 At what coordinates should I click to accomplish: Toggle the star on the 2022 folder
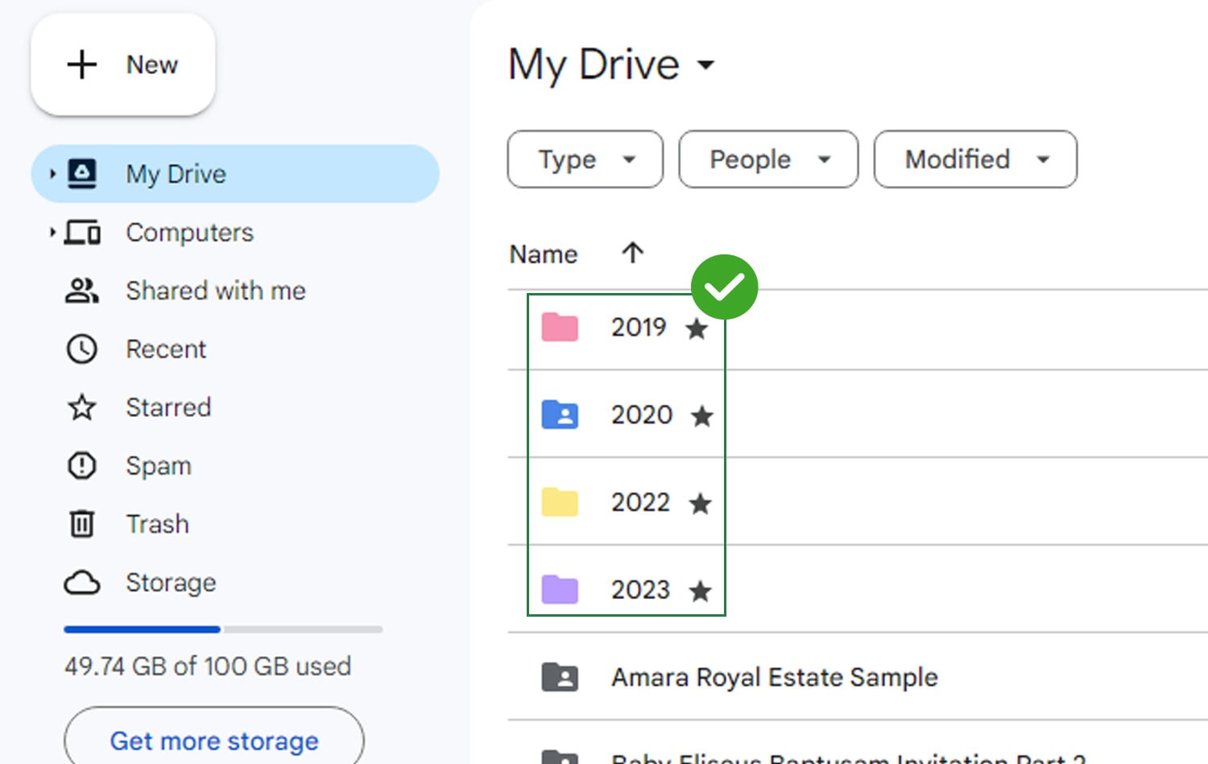[x=701, y=503]
